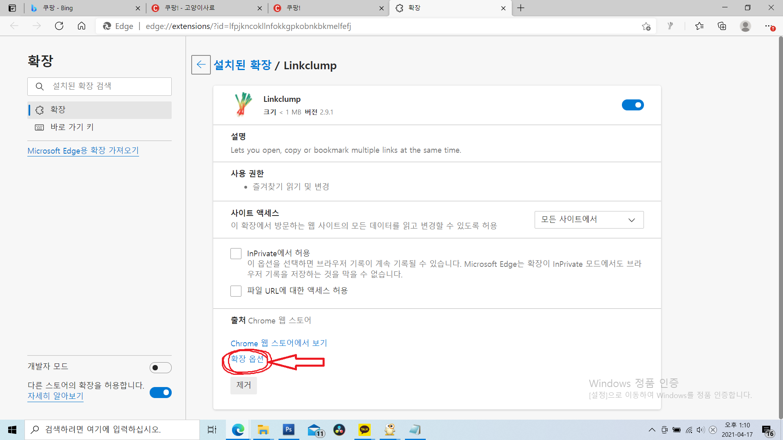Open the Collections icon
The image size is (783, 440).
722,26
